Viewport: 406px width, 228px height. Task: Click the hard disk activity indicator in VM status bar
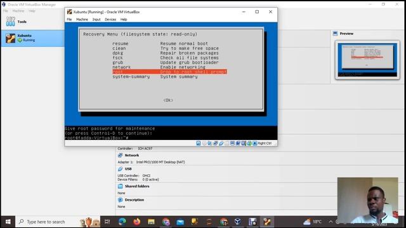[x=199, y=143]
